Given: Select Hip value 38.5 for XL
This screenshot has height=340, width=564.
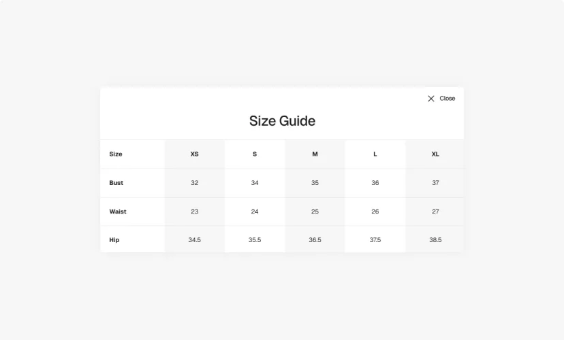Looking at the screenshot, I should [x=435, y=240].
